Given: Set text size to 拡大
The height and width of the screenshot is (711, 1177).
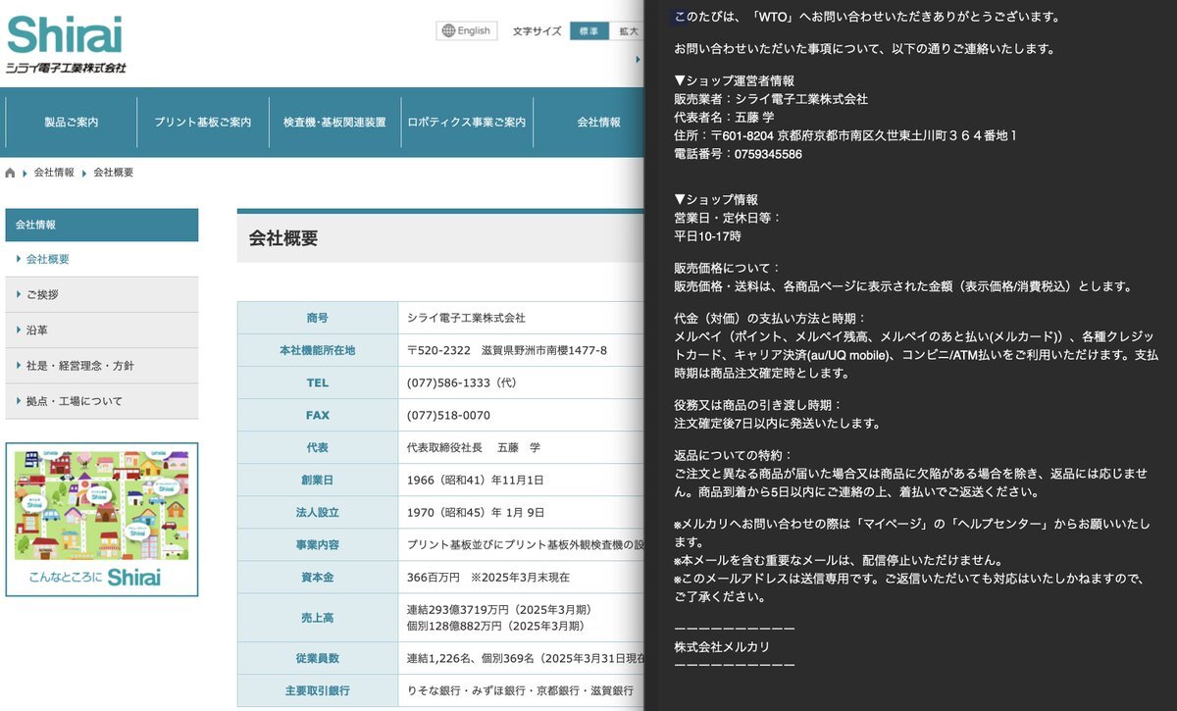Looking at the screenshot, I should tap(627, 31).
